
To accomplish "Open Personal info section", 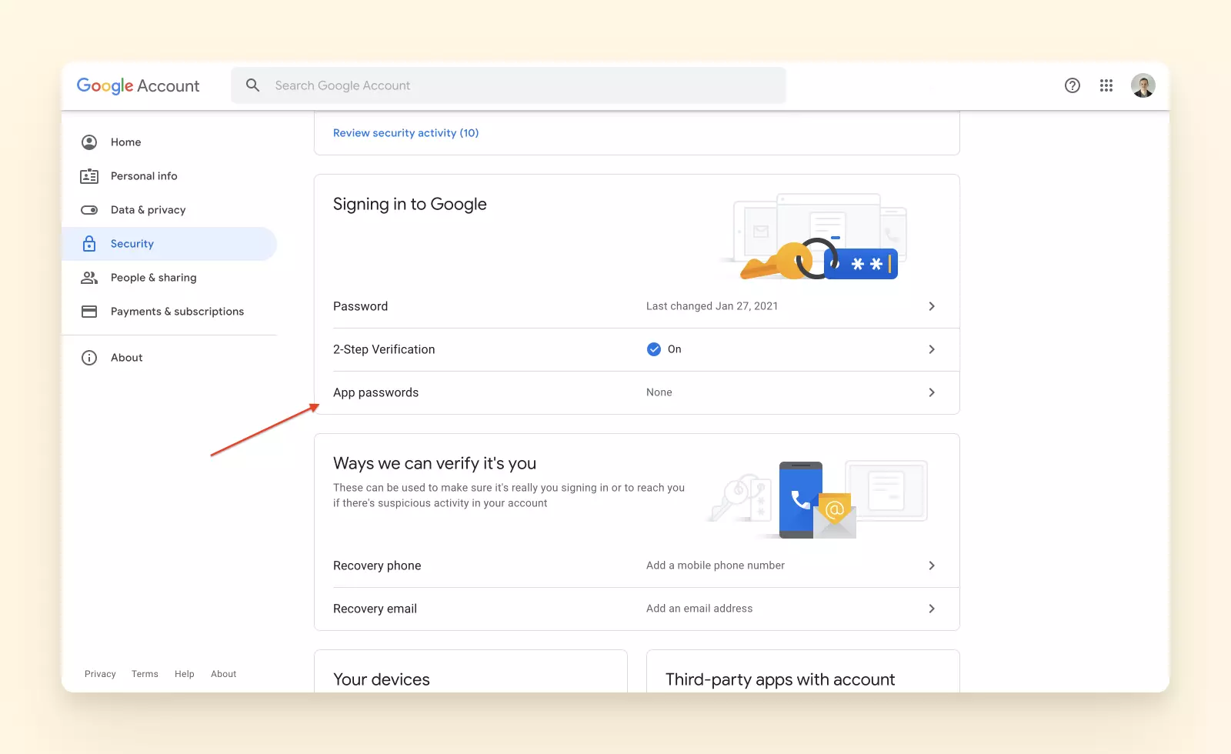I will point(169,176).
